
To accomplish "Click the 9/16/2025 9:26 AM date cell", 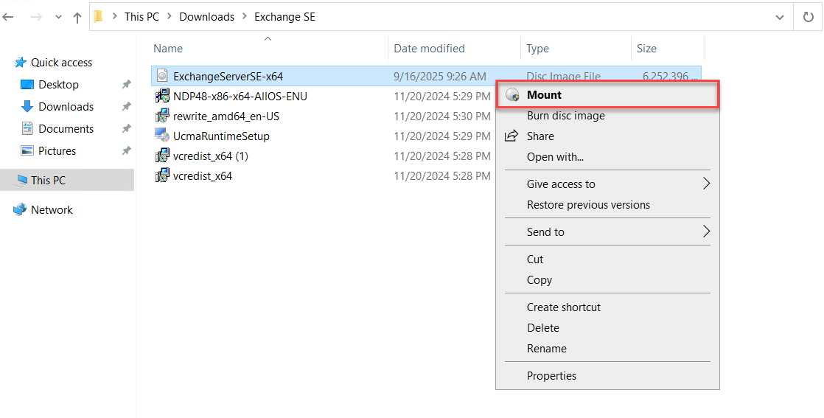I will 440,76.
